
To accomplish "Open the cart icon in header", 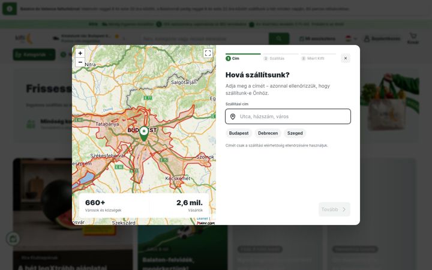I will pyautogui.click(x=413, y=38).
